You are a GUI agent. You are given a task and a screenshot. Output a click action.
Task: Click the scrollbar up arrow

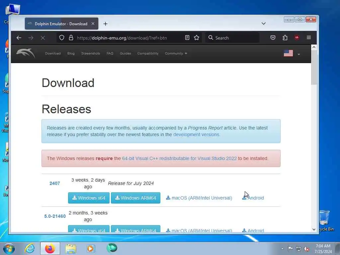pos(314,47)
